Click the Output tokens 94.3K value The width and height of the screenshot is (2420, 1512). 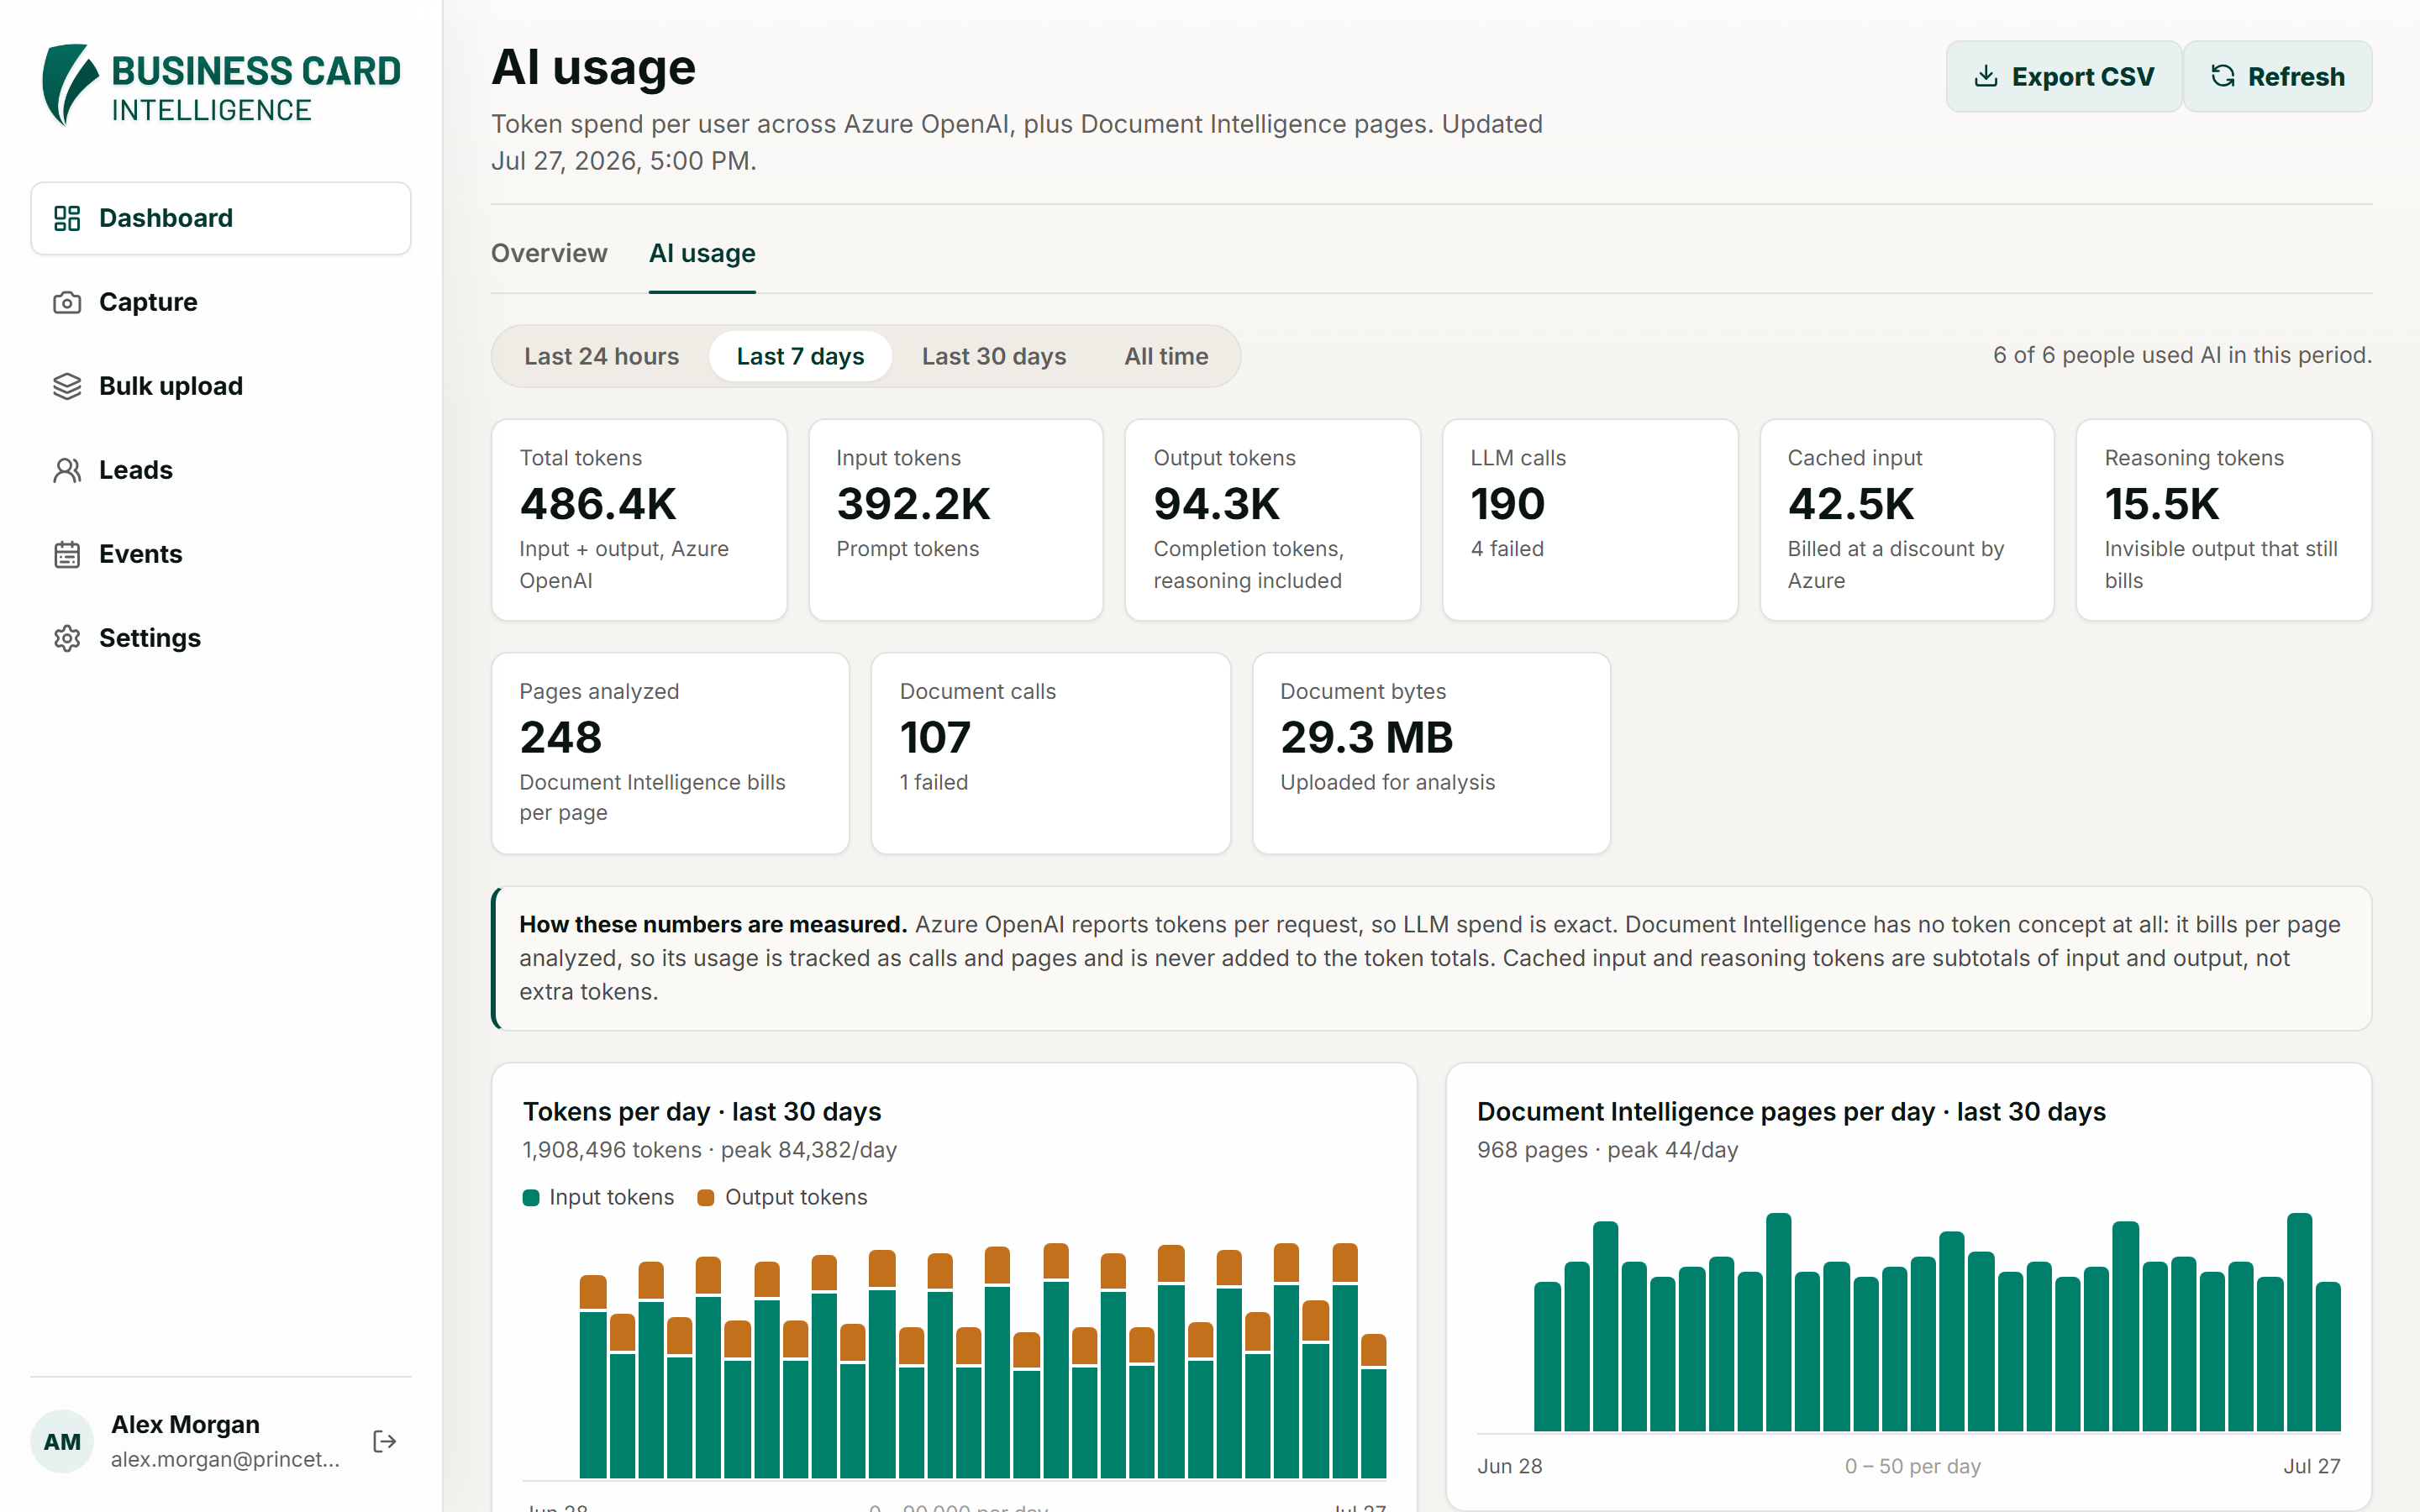click(x=1216, y=503)
